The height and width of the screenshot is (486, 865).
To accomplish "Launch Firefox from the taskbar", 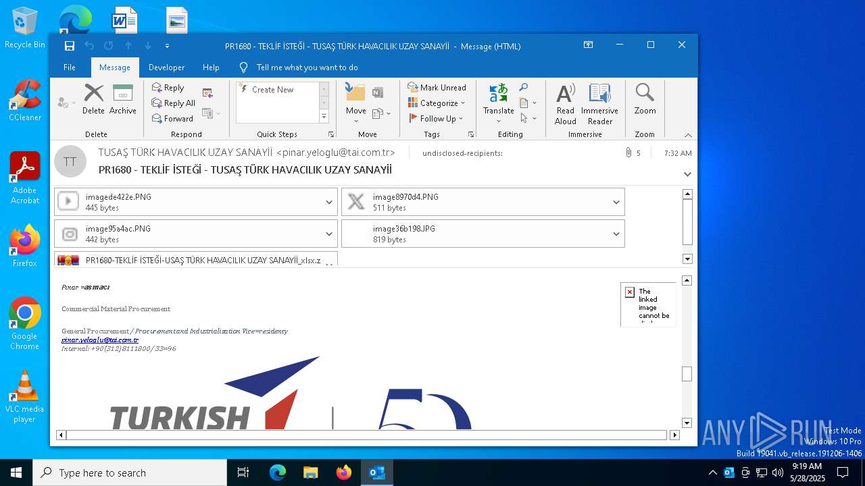I will coord(344,473).
